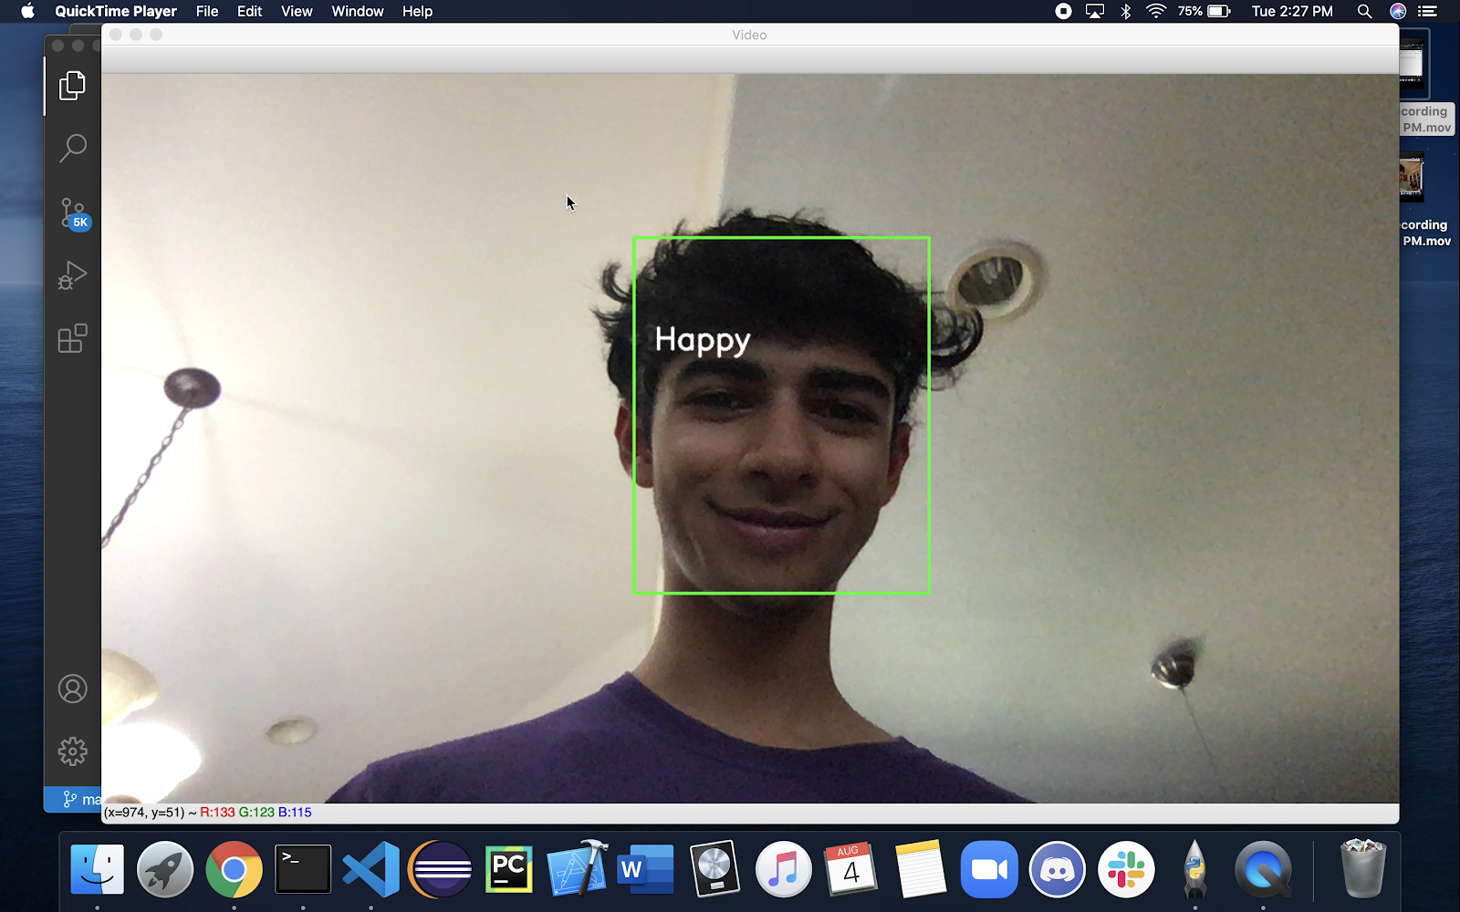The height and width of the screenshot is (912, 1460).
Task: Open Slack from the Dock
Action: 1126,869
